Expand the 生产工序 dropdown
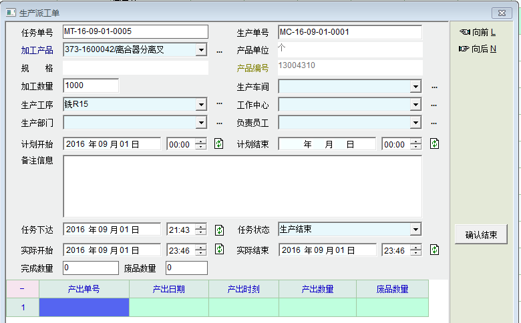Screen dimensions: 521x323 pos(201,104)
